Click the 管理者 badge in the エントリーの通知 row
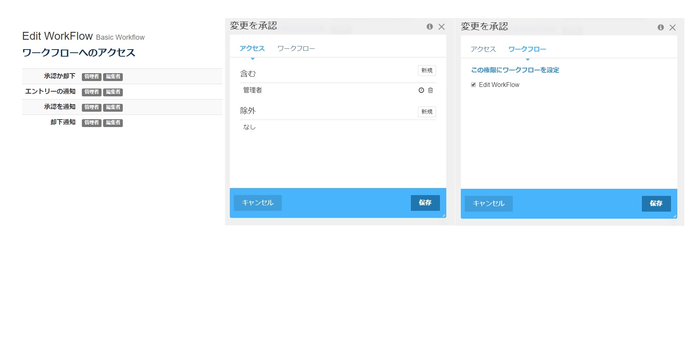 click(x=92, y=92)
